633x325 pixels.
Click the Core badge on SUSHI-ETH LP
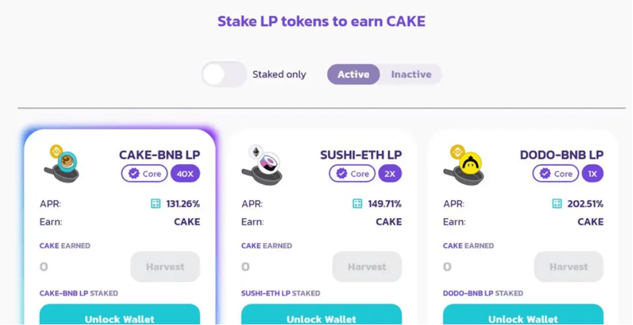(x=352, y=174)
